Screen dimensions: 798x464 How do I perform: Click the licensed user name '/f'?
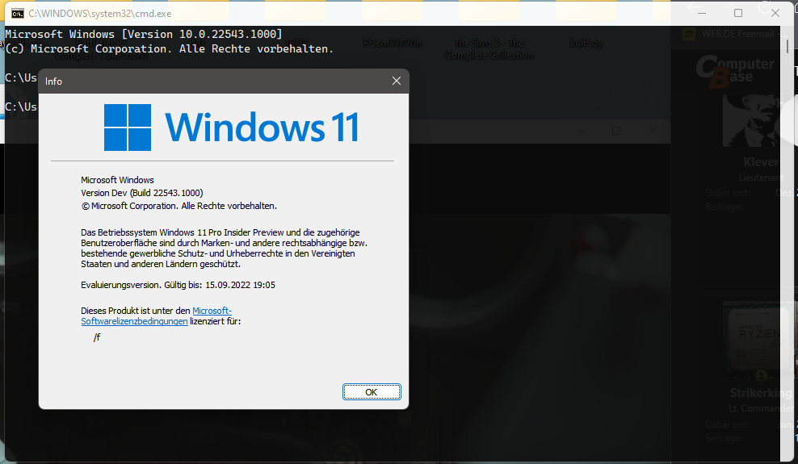[x=97, y=337]
